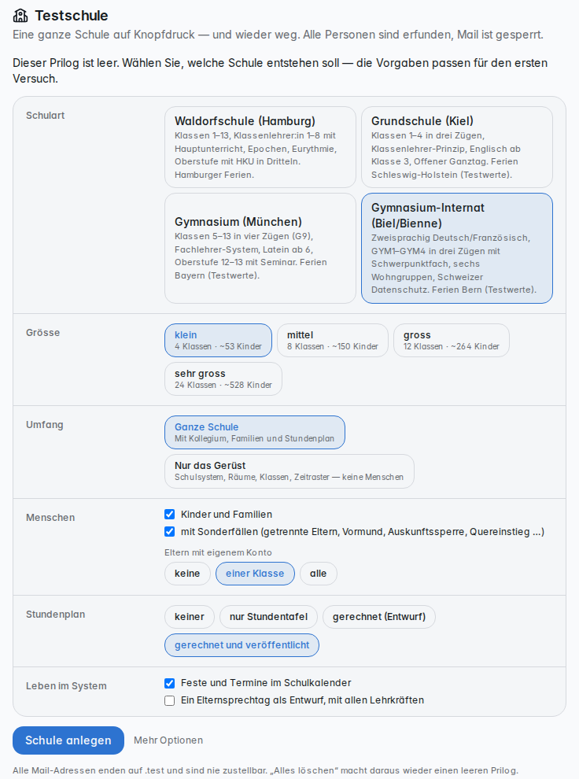Uncheck the mit Sonderfällen checkbox
This screenshot has width=579, height=779.
click(169, 532)
